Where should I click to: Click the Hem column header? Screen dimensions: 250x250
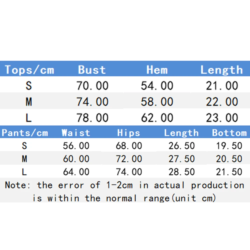click(157, 70)
